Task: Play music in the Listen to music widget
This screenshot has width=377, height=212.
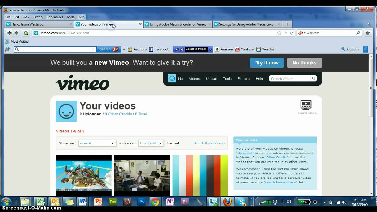Action: coord(177,49)
